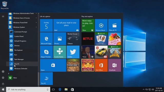The height and width of the screenshot is (92, 164).
Task: Expand the Windows Administrative Tools folder
Action: point(36,13)
